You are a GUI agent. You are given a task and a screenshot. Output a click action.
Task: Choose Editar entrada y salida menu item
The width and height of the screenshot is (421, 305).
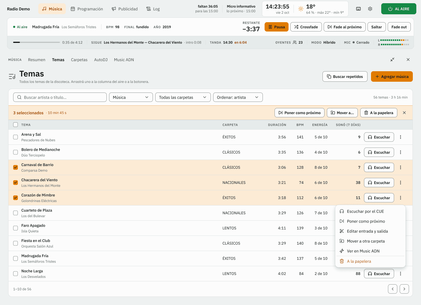[370, 231]
